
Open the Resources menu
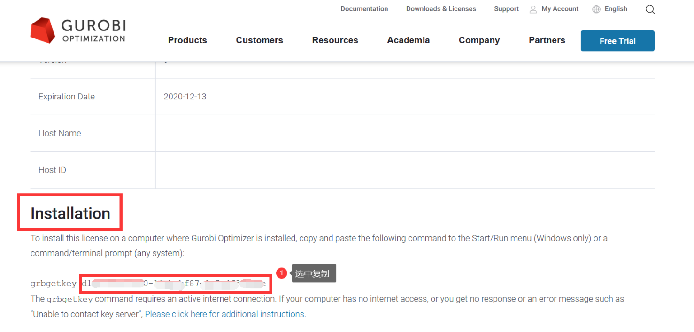point(335,40)
